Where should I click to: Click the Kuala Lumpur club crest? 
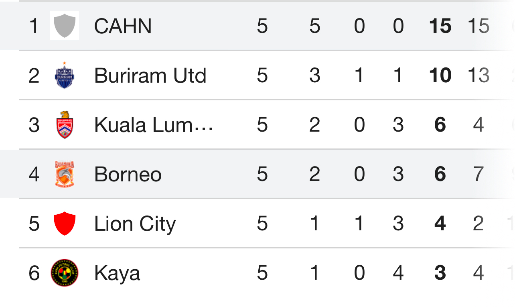tap(65, 124)
